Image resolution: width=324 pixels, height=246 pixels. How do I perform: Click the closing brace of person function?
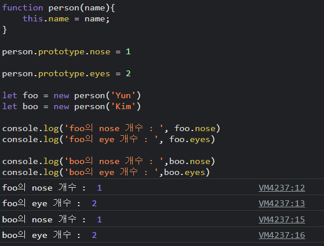pyautogui.click(x=5, y=30)
